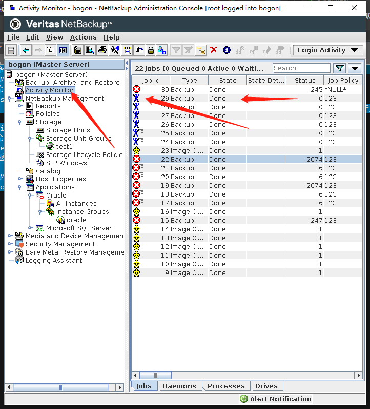Open the Login Activity dropdown
The width and height of the screenshot is (370, 409).
tap(328, 50)
